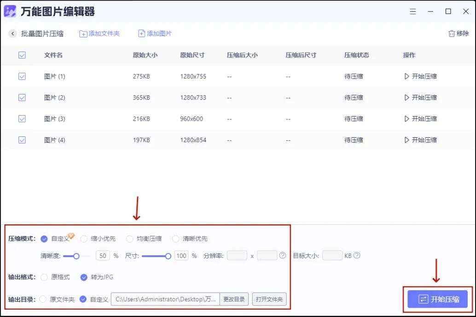Select 原格式 as output format
The width and height of the screenshot is (476, 317).
44,277
